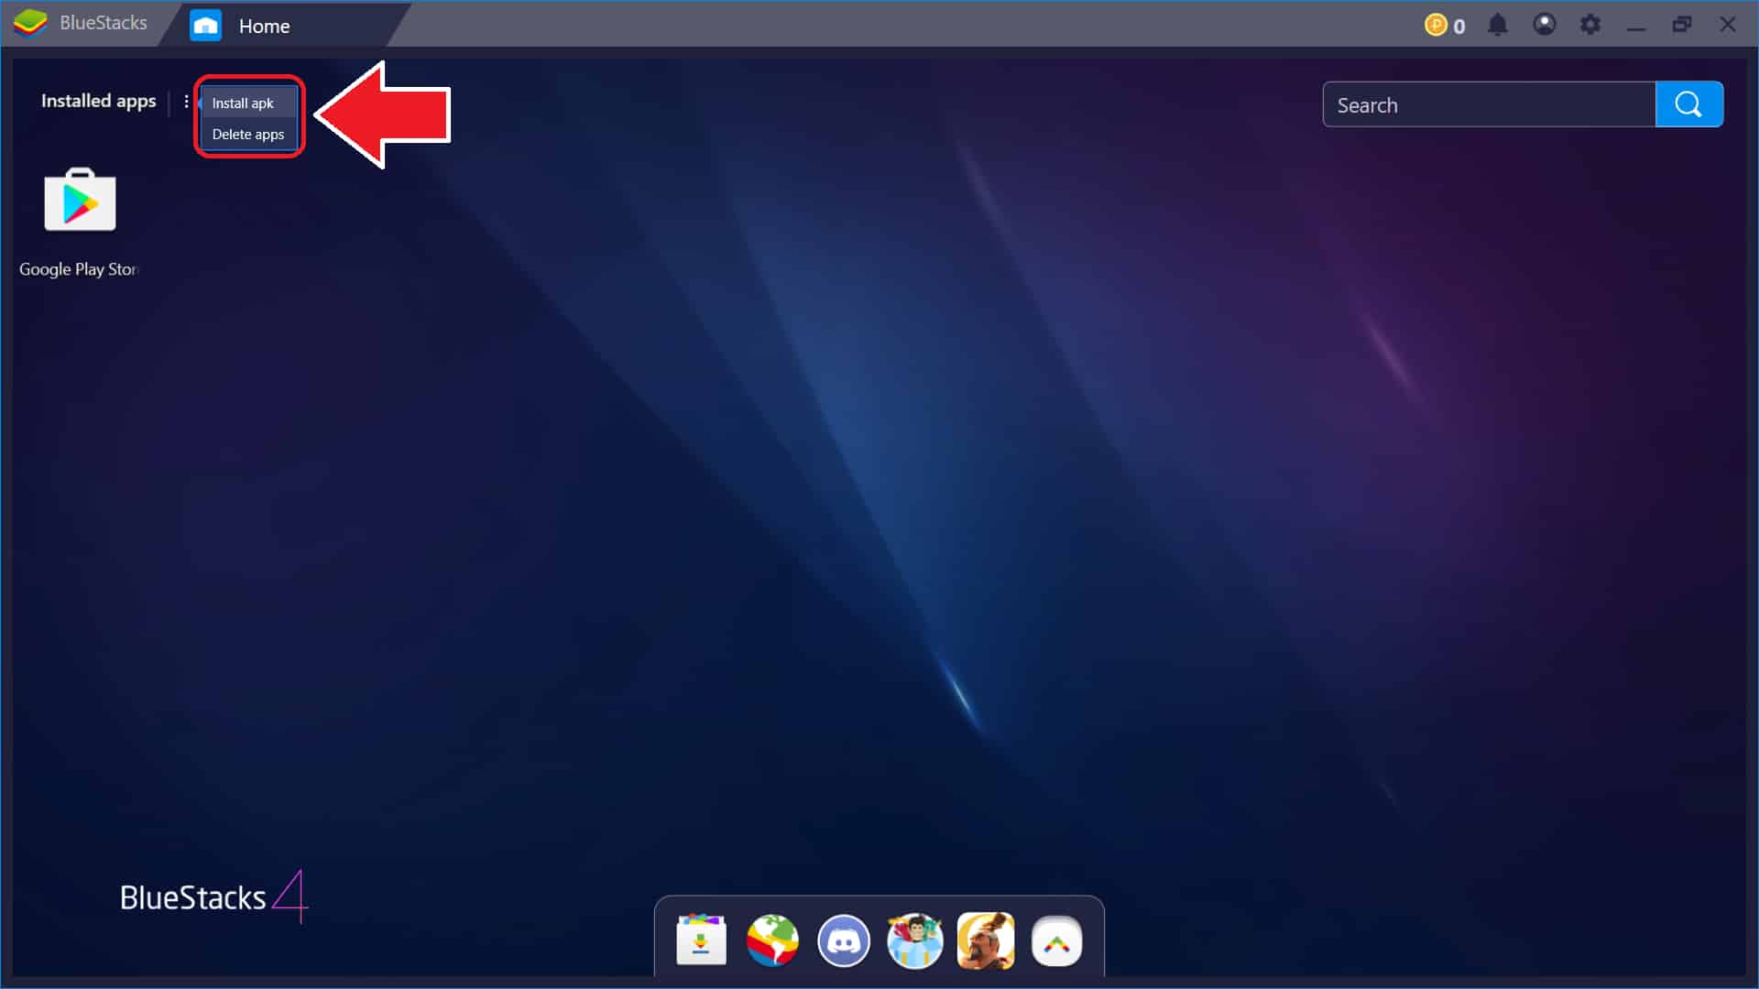Open the colorful globe dock icon
The width and height of the screenshot is (1759, 989).
click(x=772, y=940)
